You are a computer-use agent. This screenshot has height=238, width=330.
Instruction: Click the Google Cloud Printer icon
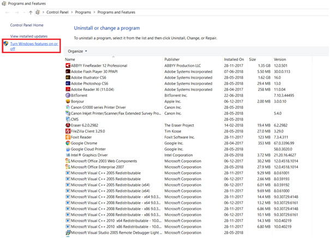(68, 149)
